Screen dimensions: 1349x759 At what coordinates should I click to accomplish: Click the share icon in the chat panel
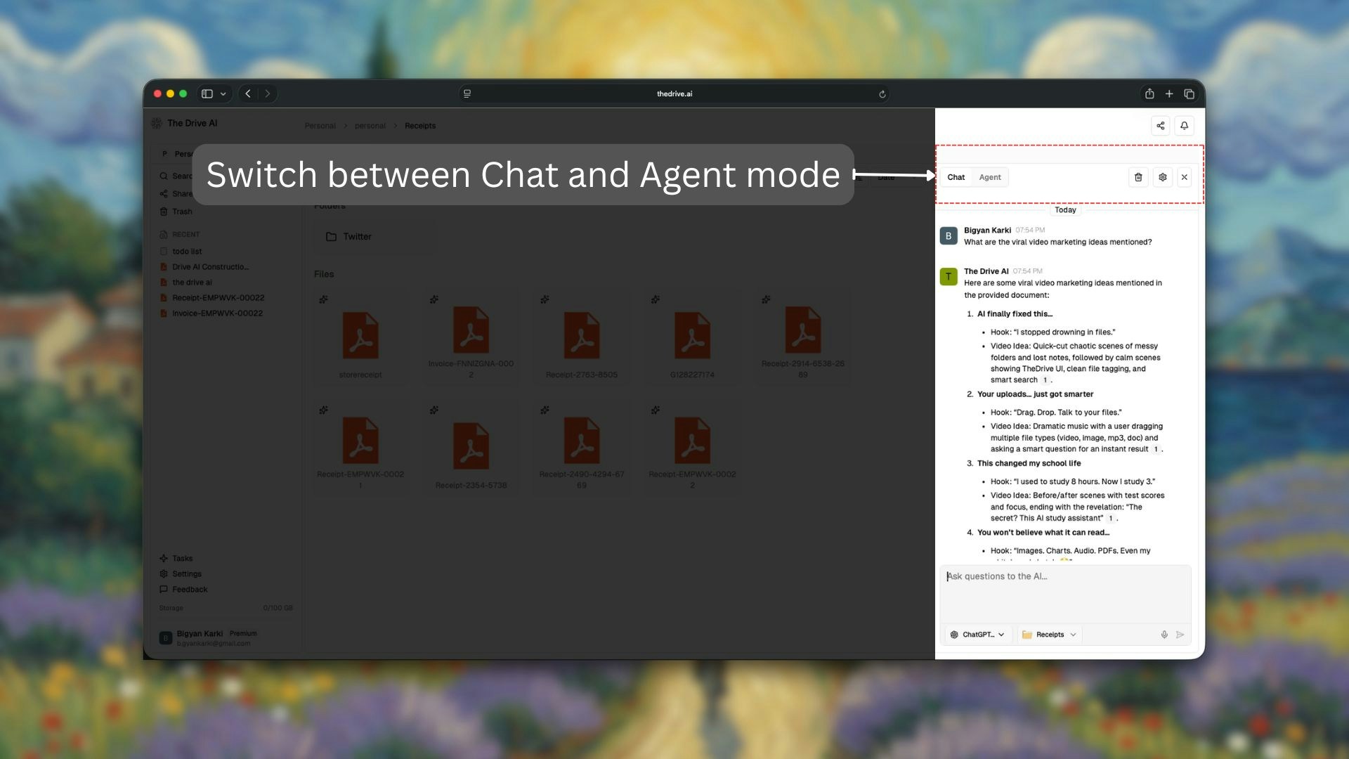click(1160, 126)
